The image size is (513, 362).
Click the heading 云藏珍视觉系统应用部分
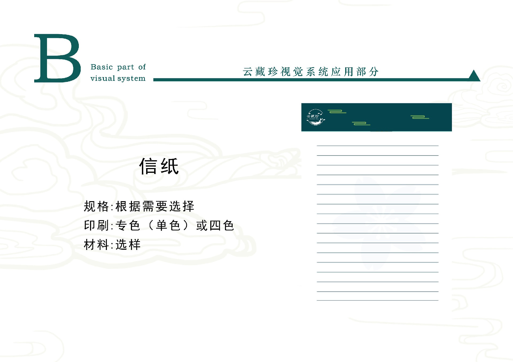[x=311, y=71]
